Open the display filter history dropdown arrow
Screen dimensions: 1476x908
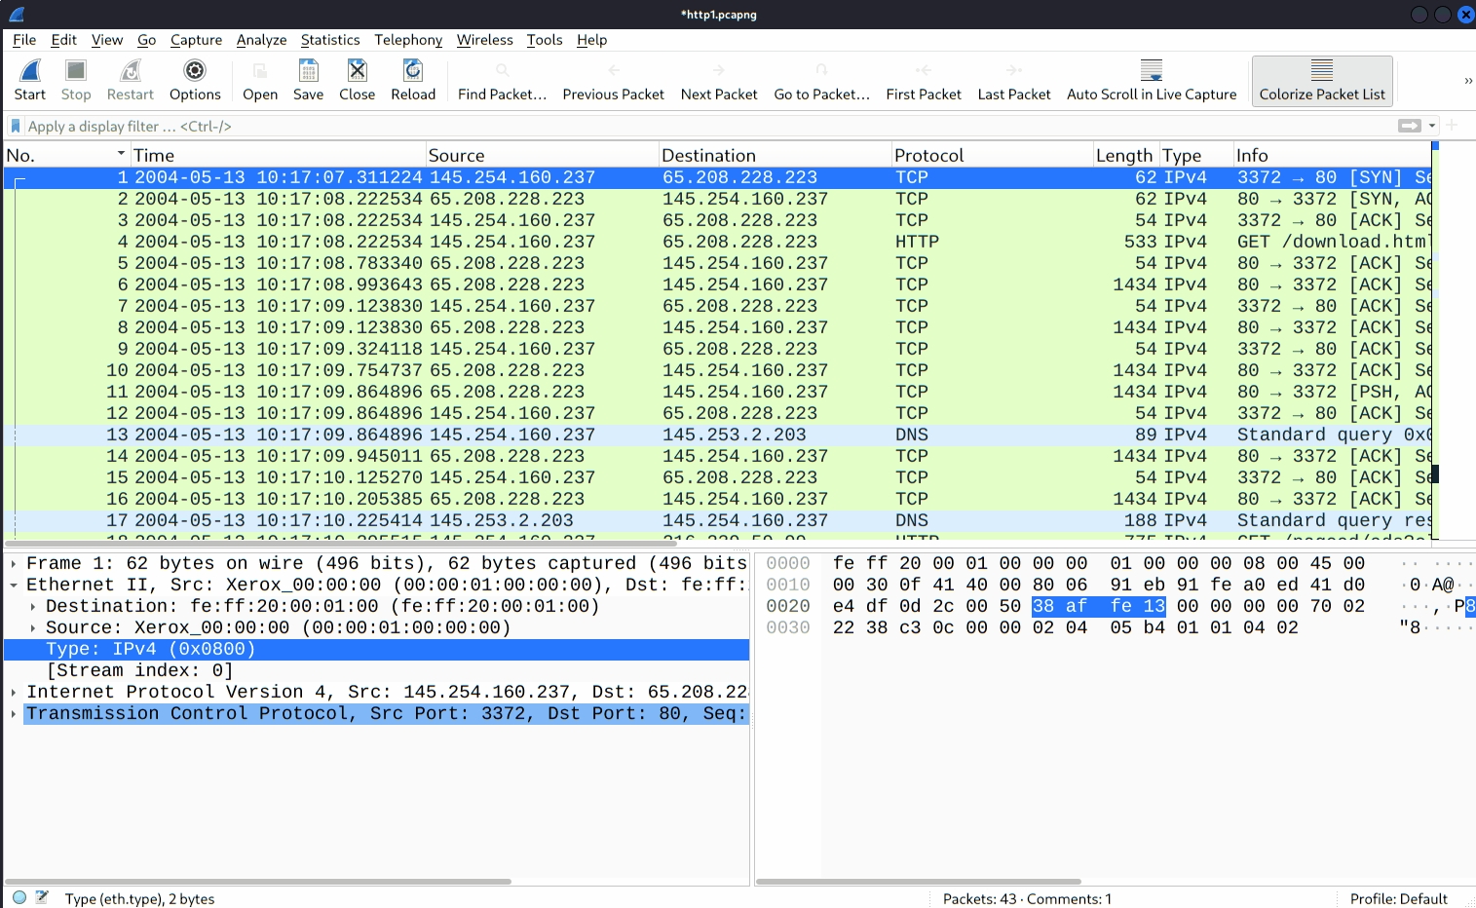pos(1432,126)
